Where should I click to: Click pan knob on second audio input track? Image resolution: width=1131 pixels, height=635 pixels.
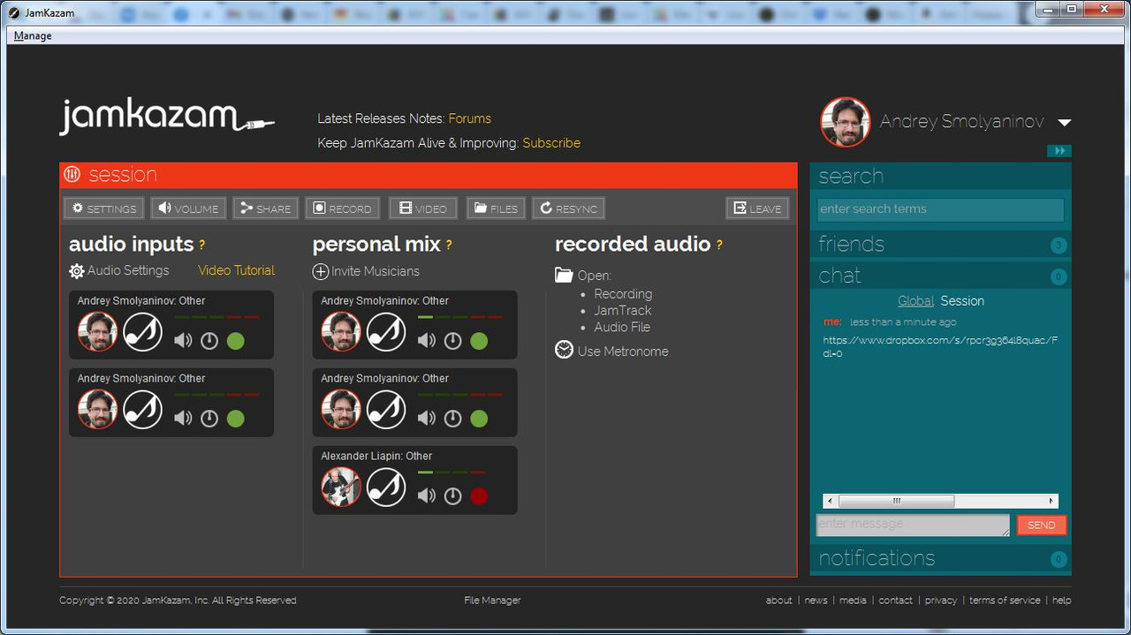(209, 419)
